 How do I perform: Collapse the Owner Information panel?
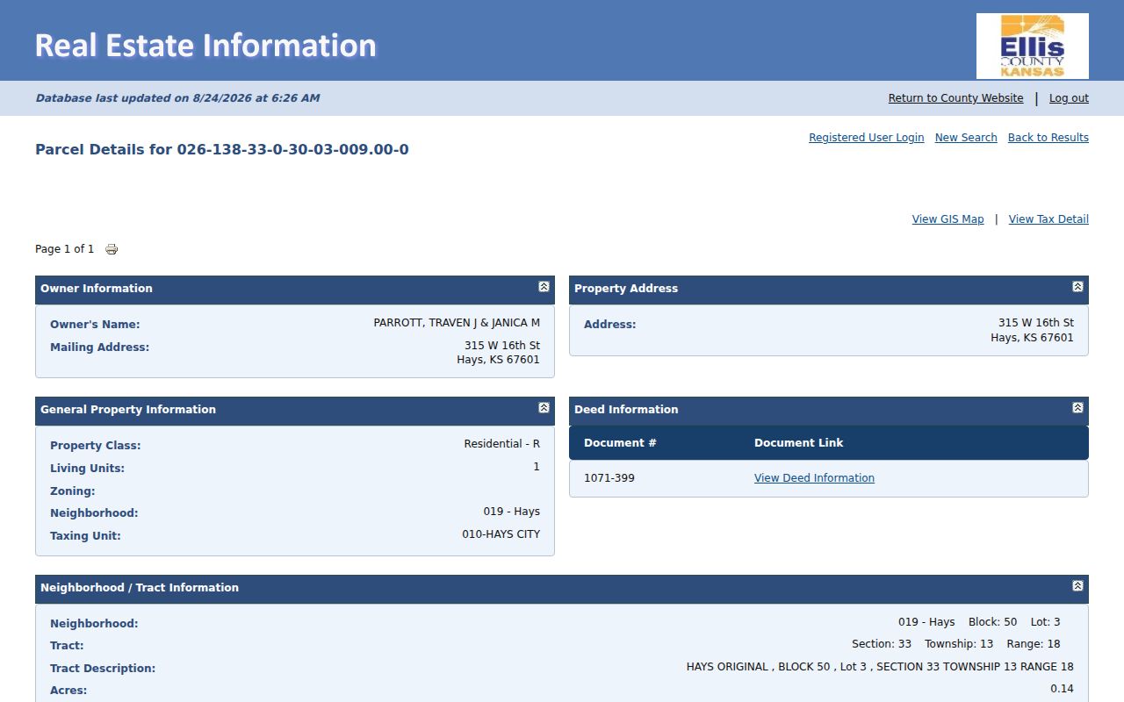pos(544,287)
